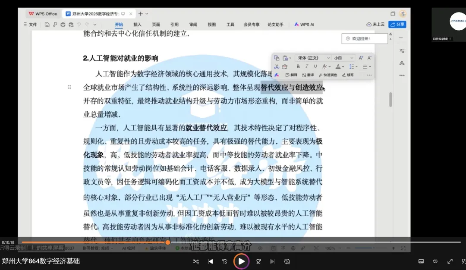
Task: Click 解释 in the floating toolbar
Action: click(291, 75)
